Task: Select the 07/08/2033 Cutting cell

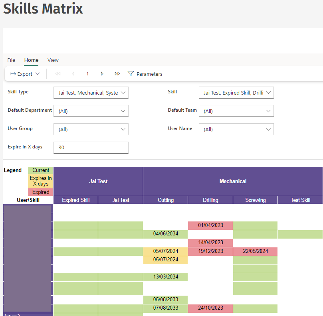Action: (x=165, y=308)
